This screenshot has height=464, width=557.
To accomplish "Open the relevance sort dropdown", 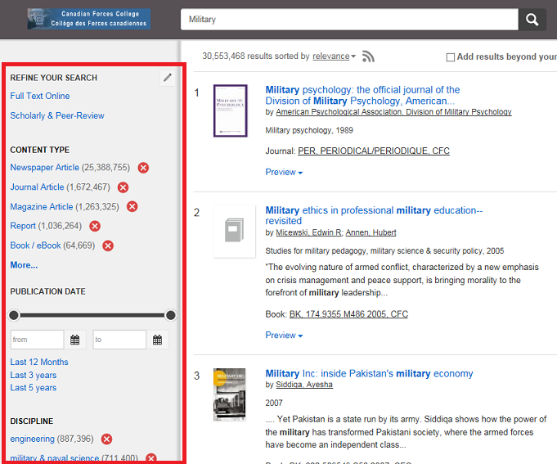I will (334, 56).
